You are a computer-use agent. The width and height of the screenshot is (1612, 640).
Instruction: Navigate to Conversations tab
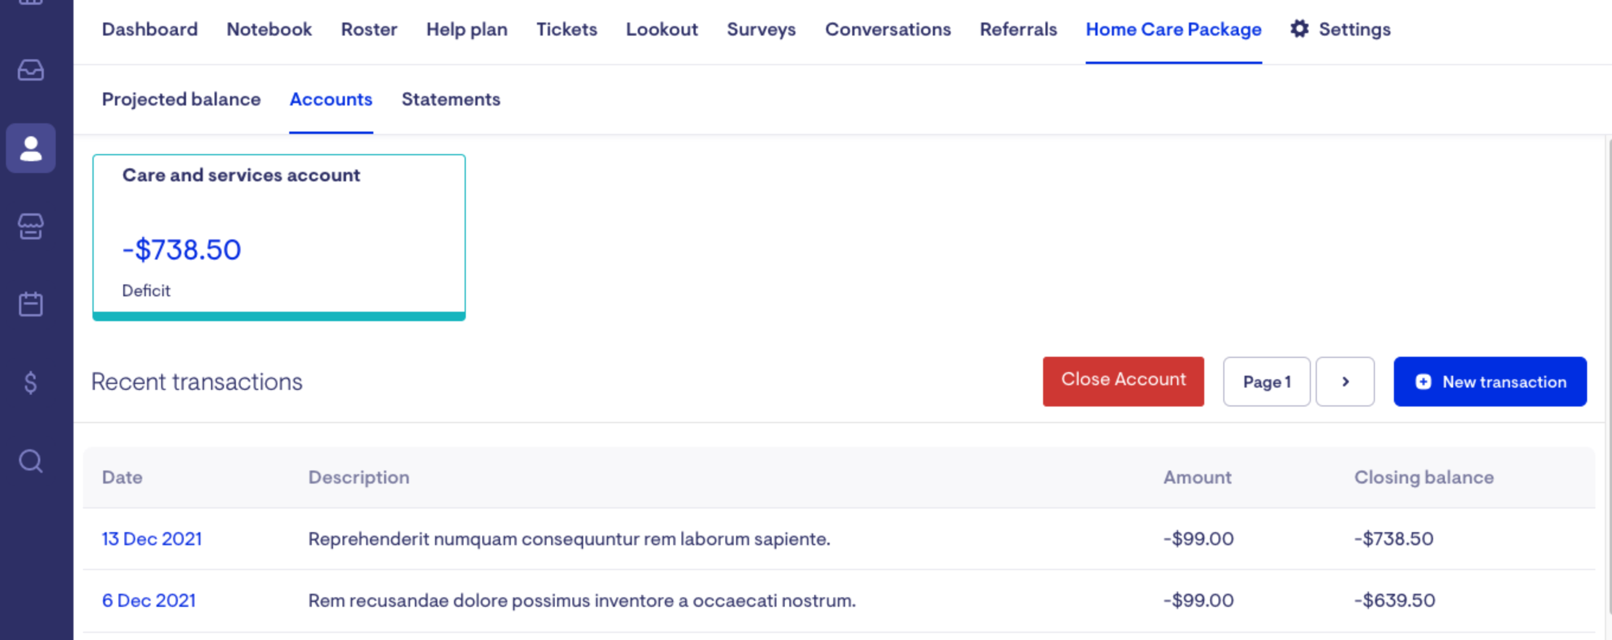point(887,29)
